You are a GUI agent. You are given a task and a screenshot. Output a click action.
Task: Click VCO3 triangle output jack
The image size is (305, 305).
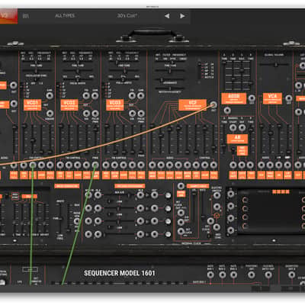click(x=132, y=95)
